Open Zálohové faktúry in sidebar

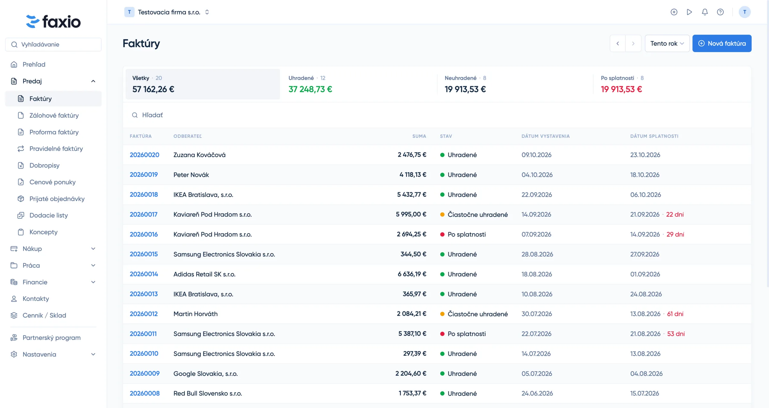click(54, 115)
